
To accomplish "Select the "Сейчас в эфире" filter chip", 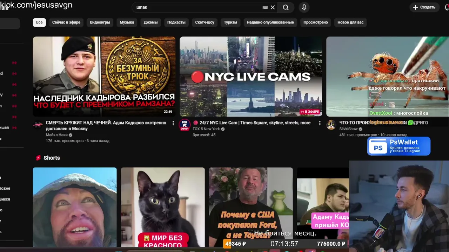I will [x=66, y=22].
